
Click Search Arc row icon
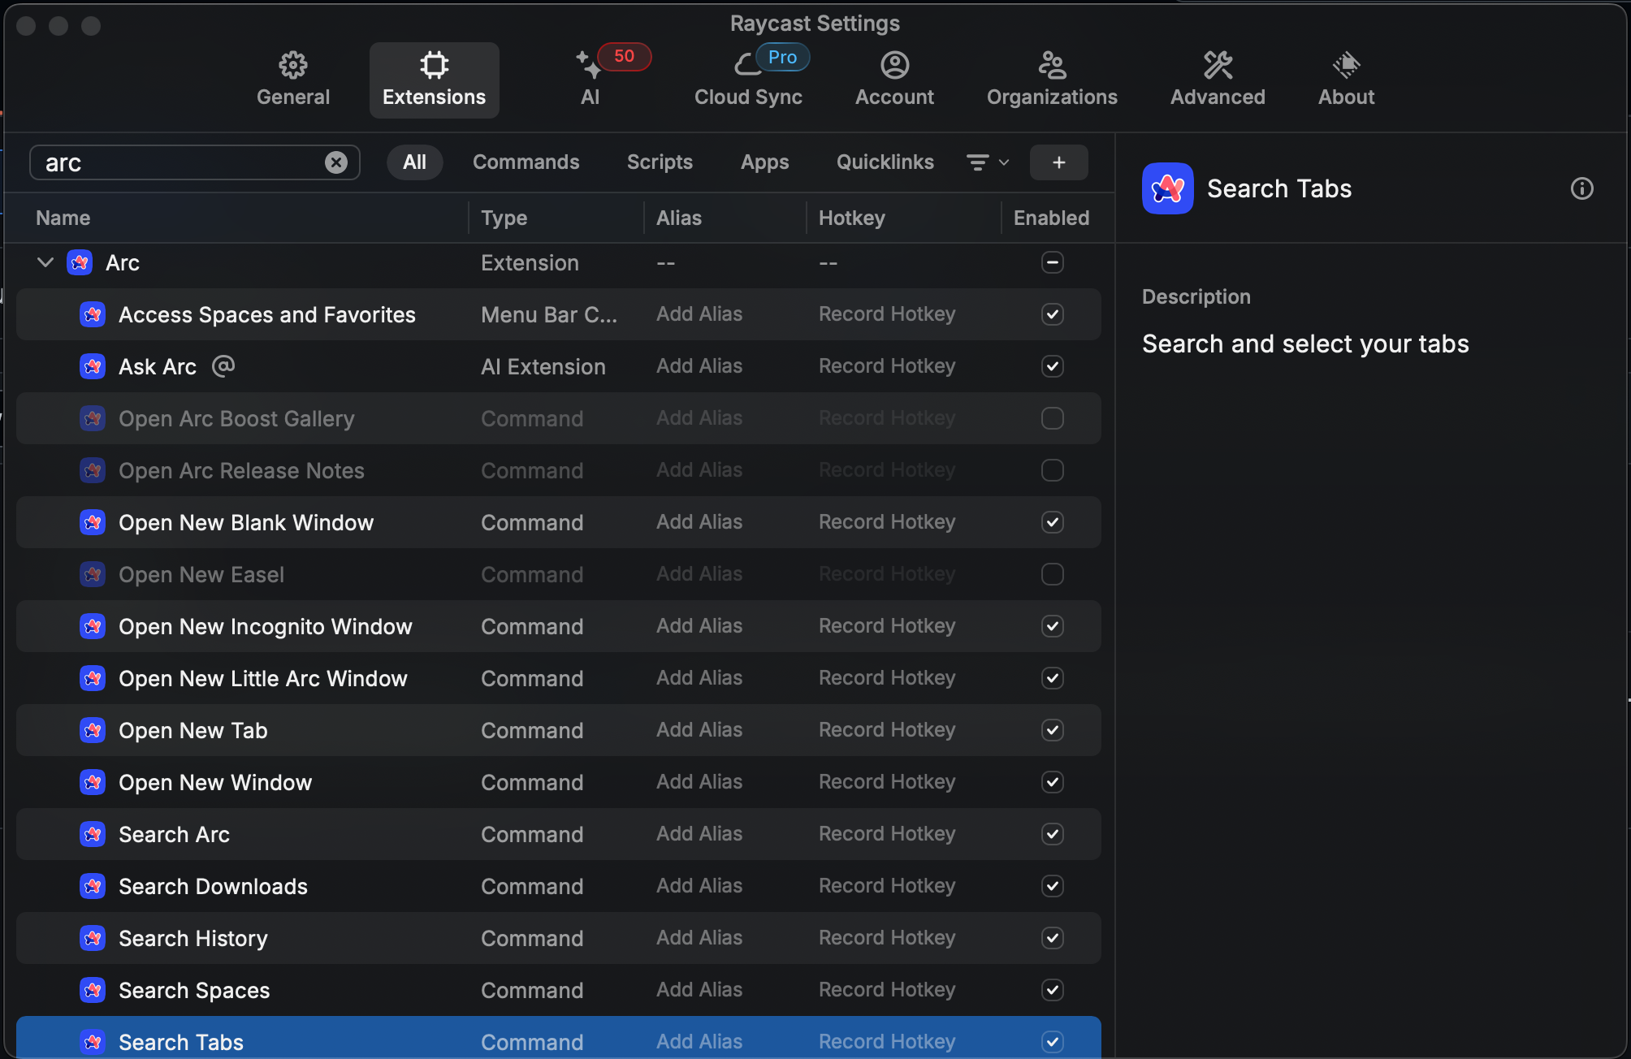tap(93, 834)
